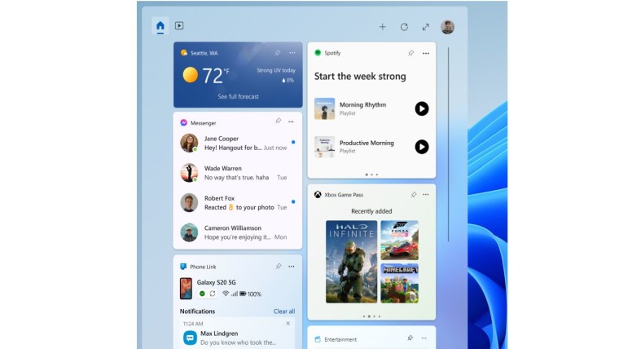Open Spotify widget more options menu
This screenshot has height=349, width=619.
(425, 53)
